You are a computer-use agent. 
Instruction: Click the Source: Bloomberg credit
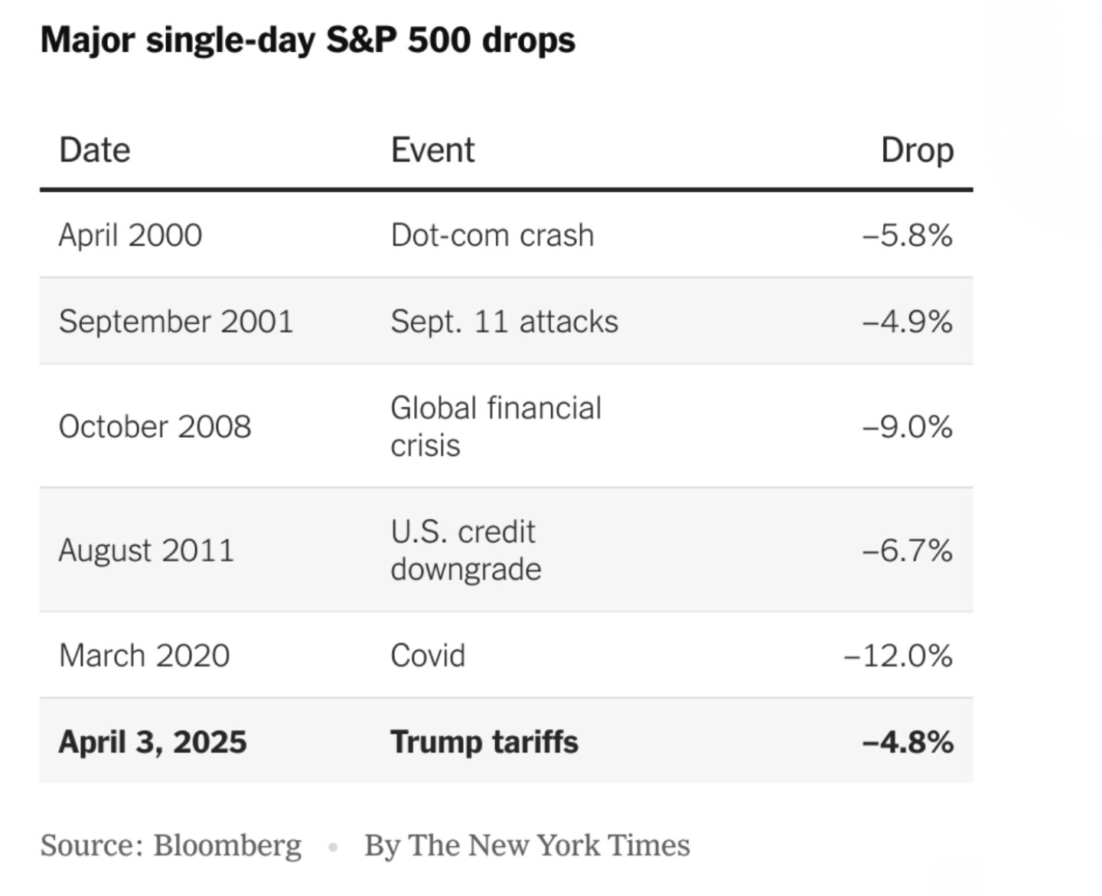[171, 845]
